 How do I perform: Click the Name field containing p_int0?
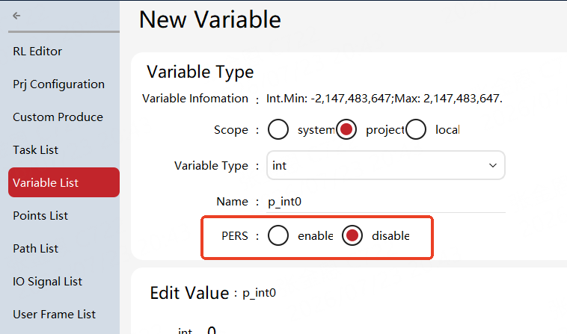[x=386, y=202]
